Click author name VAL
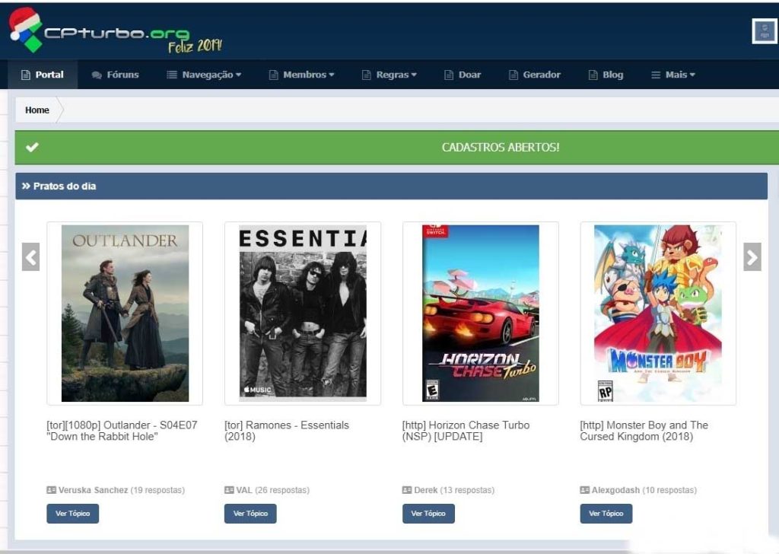 pyautogui.click(x=244, y=490)
